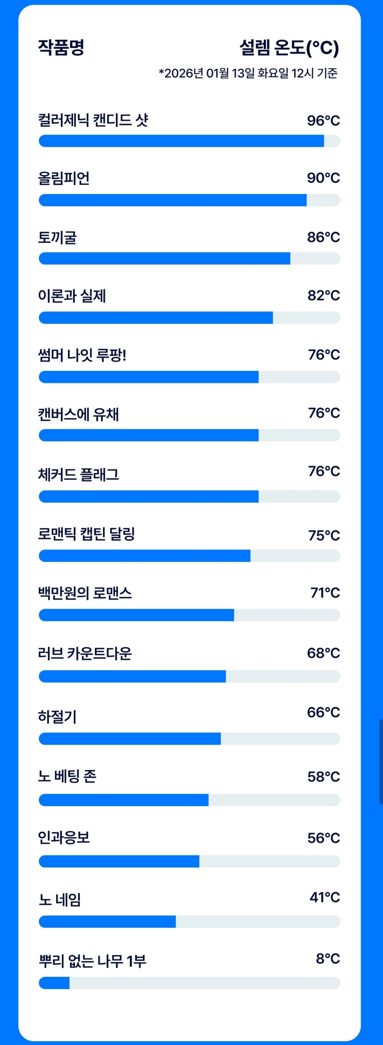The image size is (383, 1045).
Task: Select 러브 카운트다운 title
Action: (x=85, y=653)
